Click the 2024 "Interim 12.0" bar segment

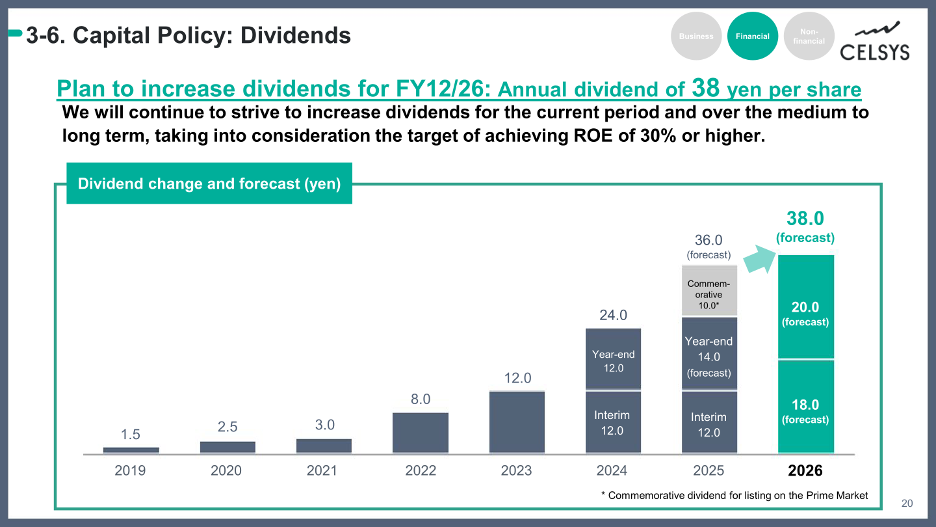point(613,422)
